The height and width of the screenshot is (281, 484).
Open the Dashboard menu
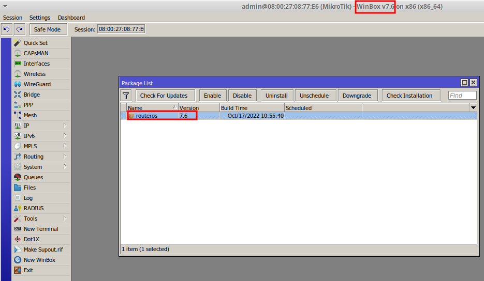coord(71,18)
